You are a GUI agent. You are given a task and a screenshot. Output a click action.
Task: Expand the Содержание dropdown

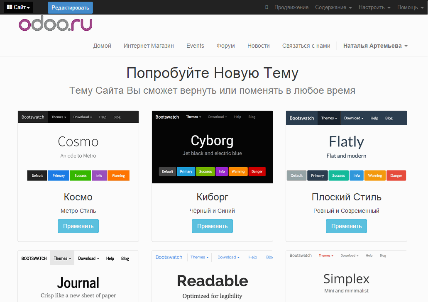pos(333,7)
